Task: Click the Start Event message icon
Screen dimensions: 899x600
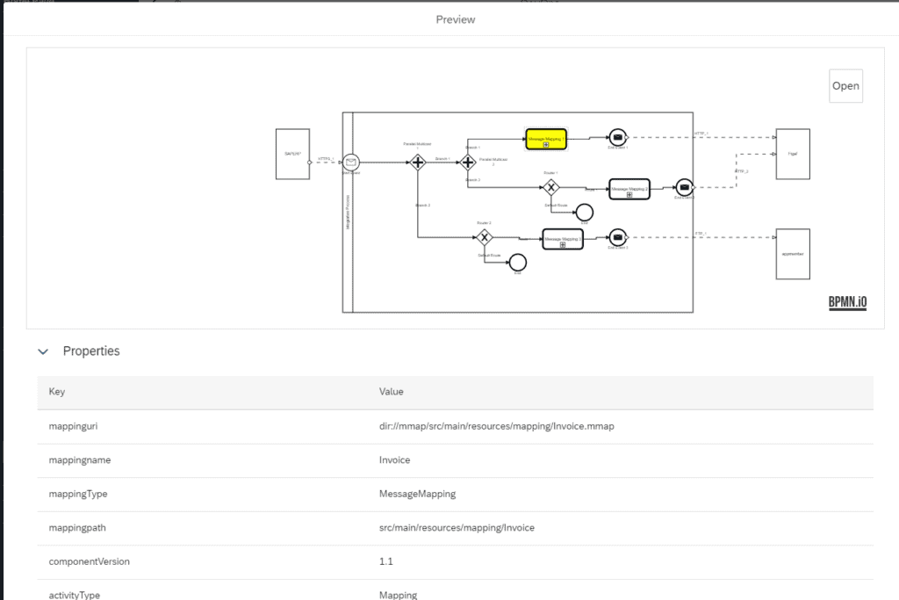Action: point(351,163)
